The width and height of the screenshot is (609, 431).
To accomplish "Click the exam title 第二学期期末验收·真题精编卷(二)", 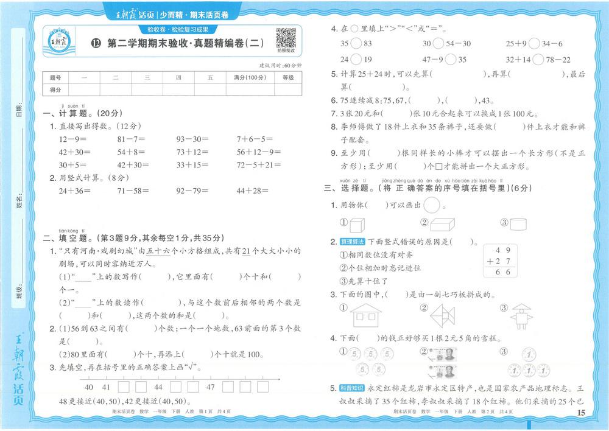I will tap(186, 43).
